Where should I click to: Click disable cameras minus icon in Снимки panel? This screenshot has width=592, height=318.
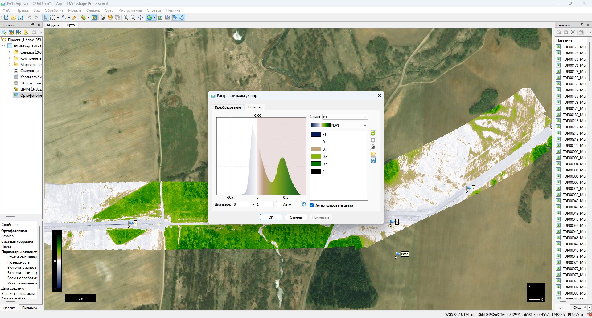566,32
